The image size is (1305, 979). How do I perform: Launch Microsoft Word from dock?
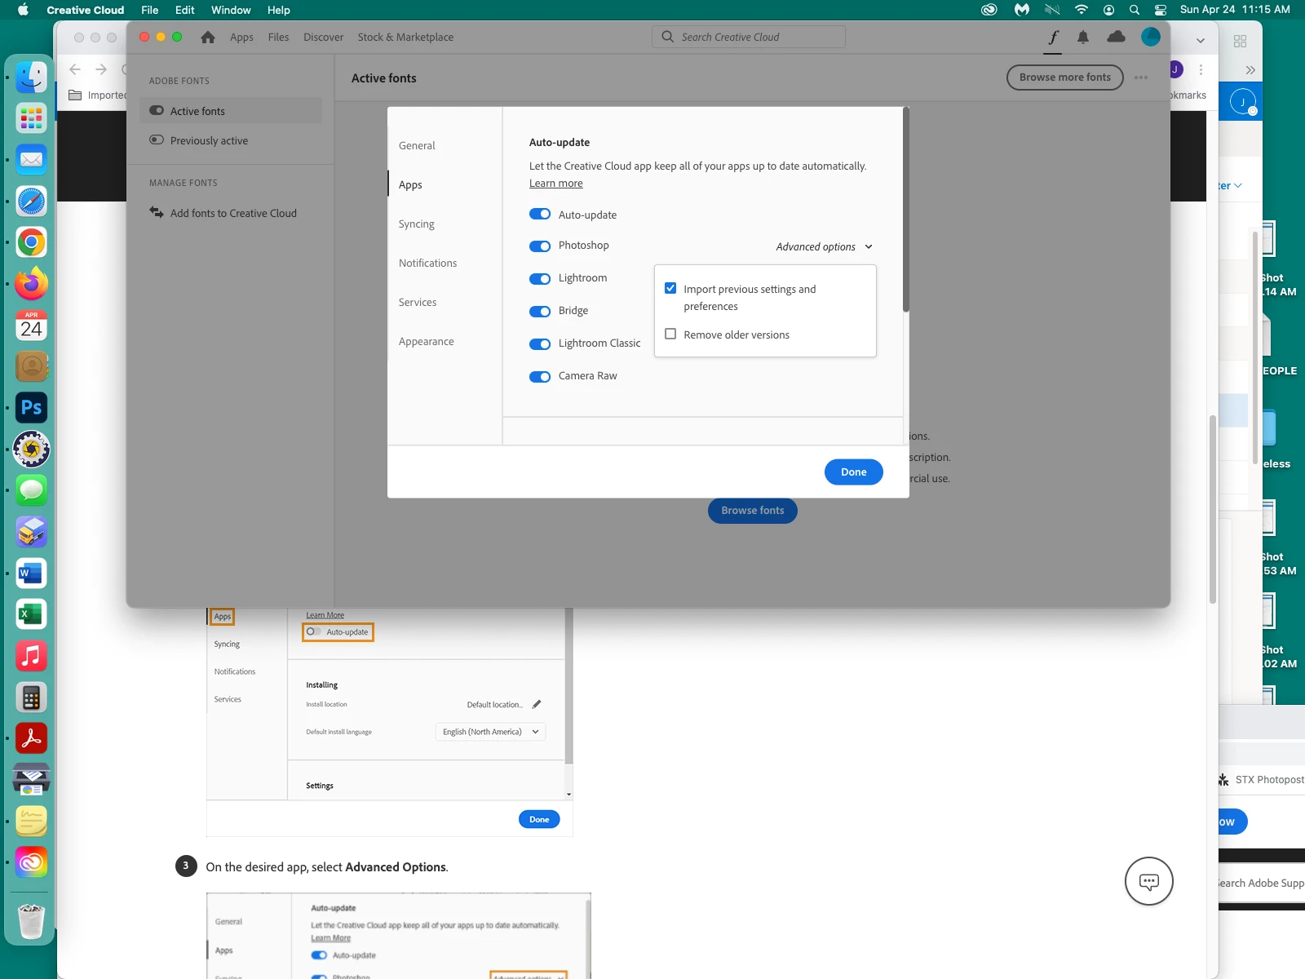[31, 574]
